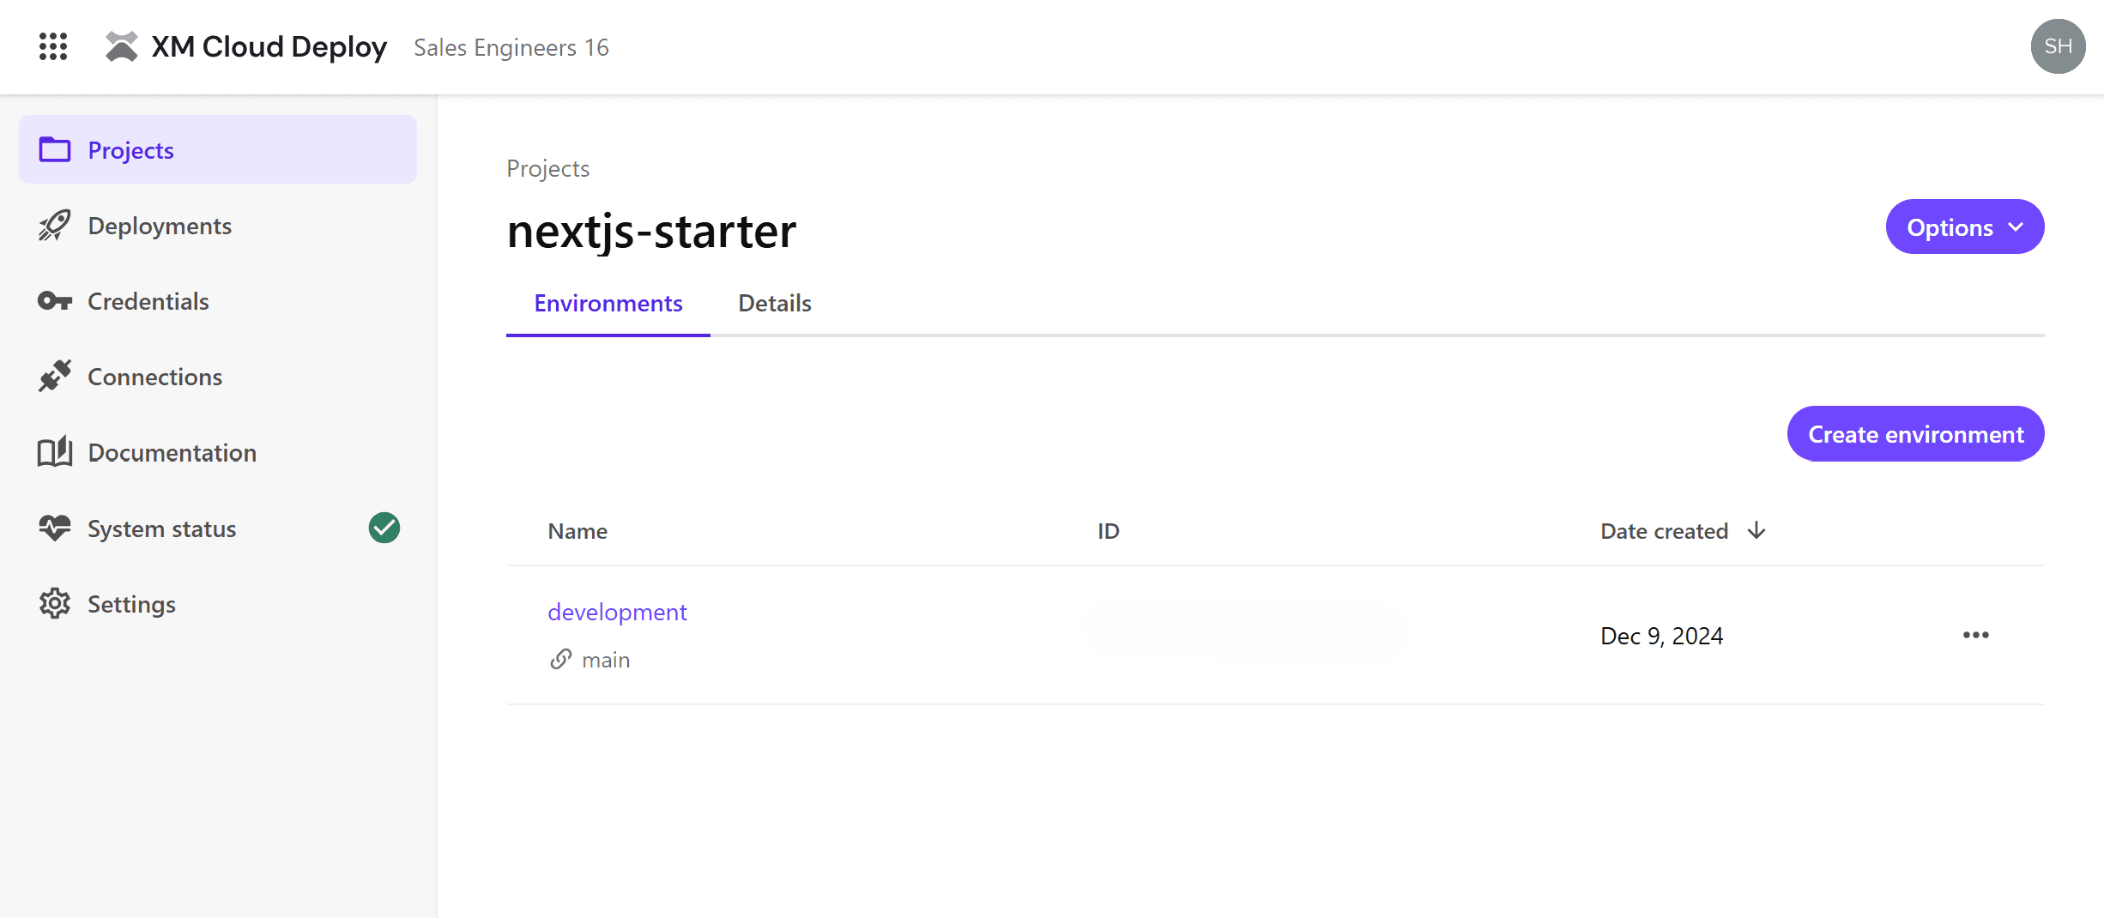Open the development row three-dot menu

1975,635
